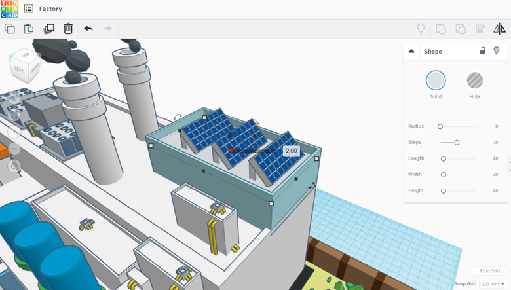This screenshot has height=290, width=511.
Task: Collapse the Shape panel
Action: (411, 52)
